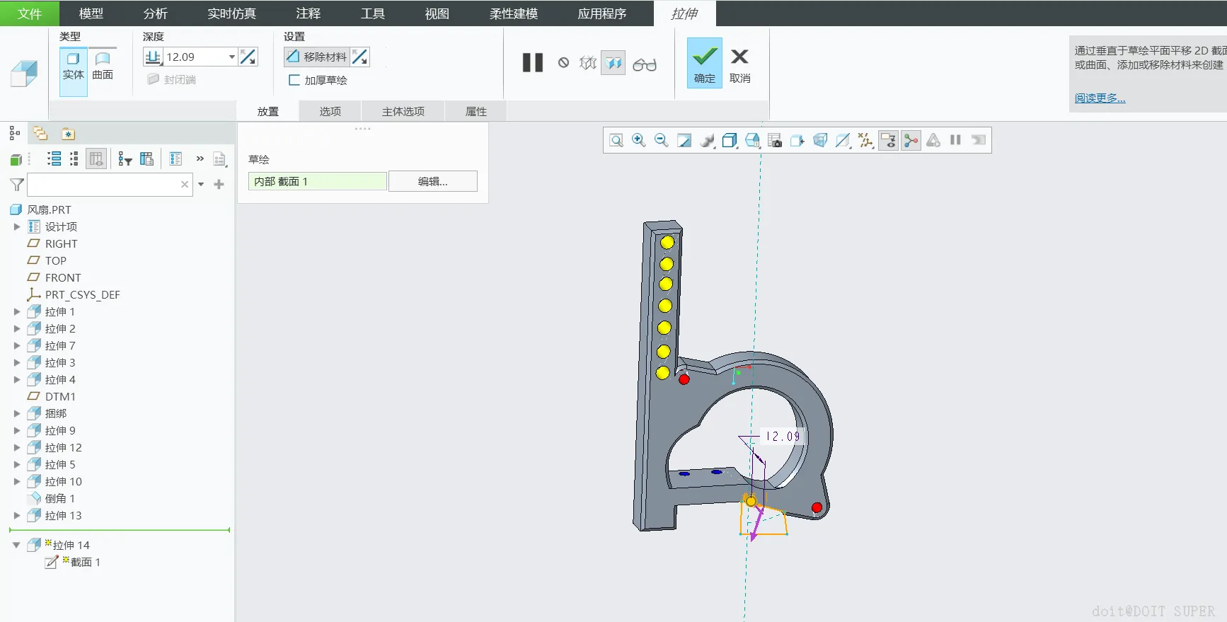Click the 阅读更多 (Read more) link

click(1100, 98)
